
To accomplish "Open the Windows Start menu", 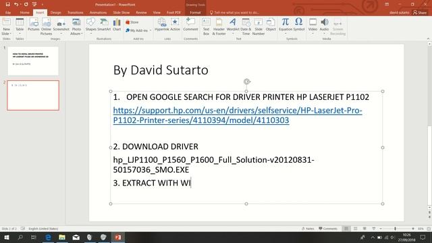I will coord(6,237).
